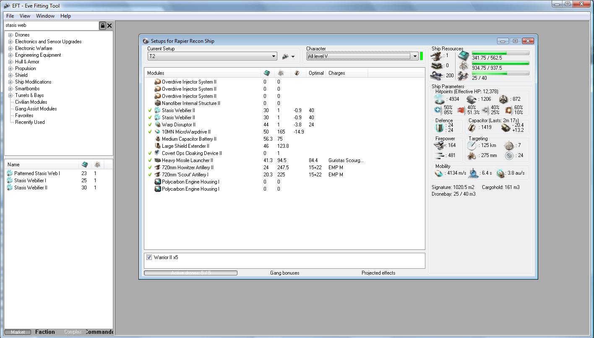Click the drone bandwidth icon beside 25 / 40
The width and height of the screenshot is (594, 338).
pyautogui.click(x=464, y=76)
